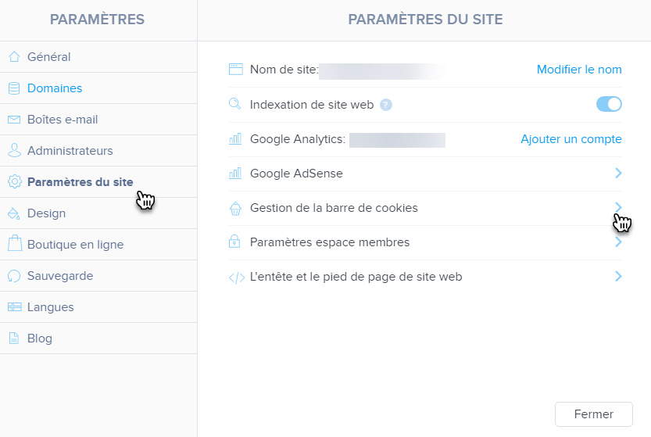Click the database icon next to Domaines

click(x=14, y=88)
